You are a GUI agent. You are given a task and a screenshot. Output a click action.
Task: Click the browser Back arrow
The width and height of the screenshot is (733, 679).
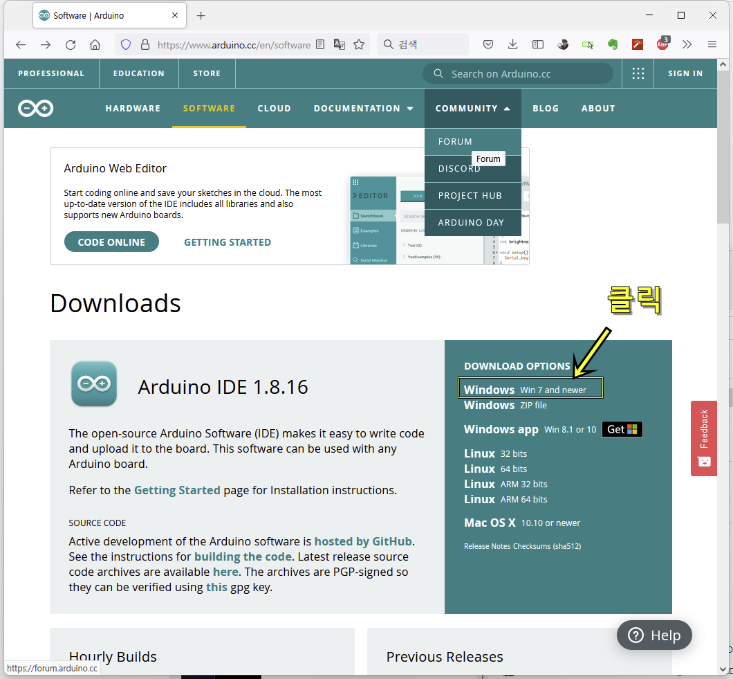[21, 44]
